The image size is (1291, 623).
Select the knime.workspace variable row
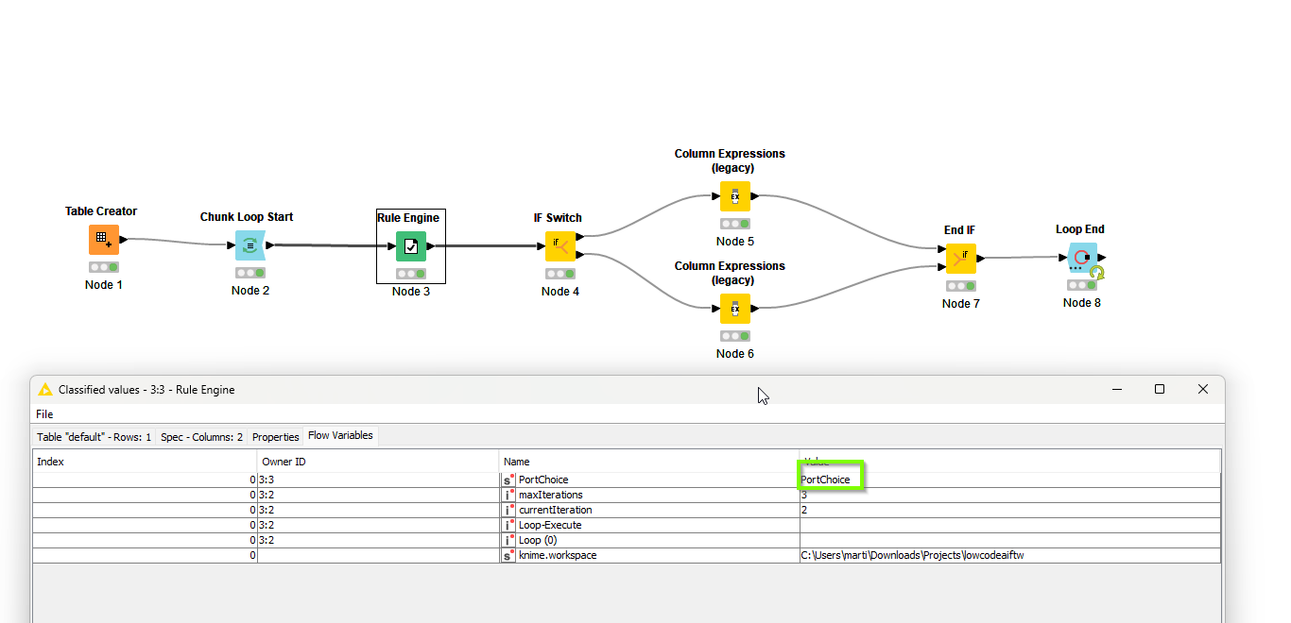coord(558,555)
